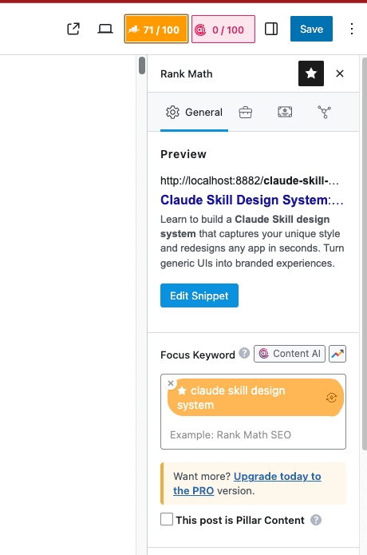This screenshot has height=555, width=367.
Task: Open the three-dot options menu
Action: click(x=352, y=29)
